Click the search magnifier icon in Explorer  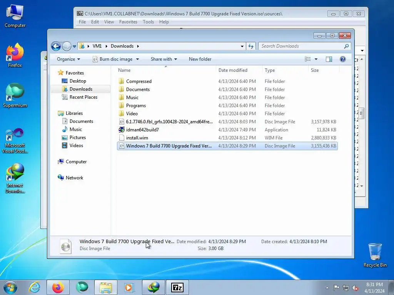[346, 46]
